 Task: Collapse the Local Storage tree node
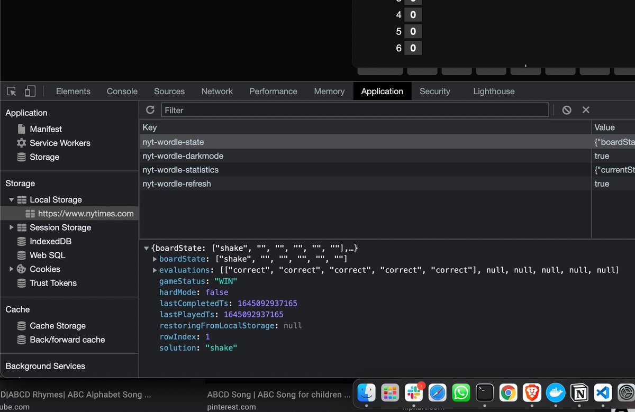click(x=12, y=200)
